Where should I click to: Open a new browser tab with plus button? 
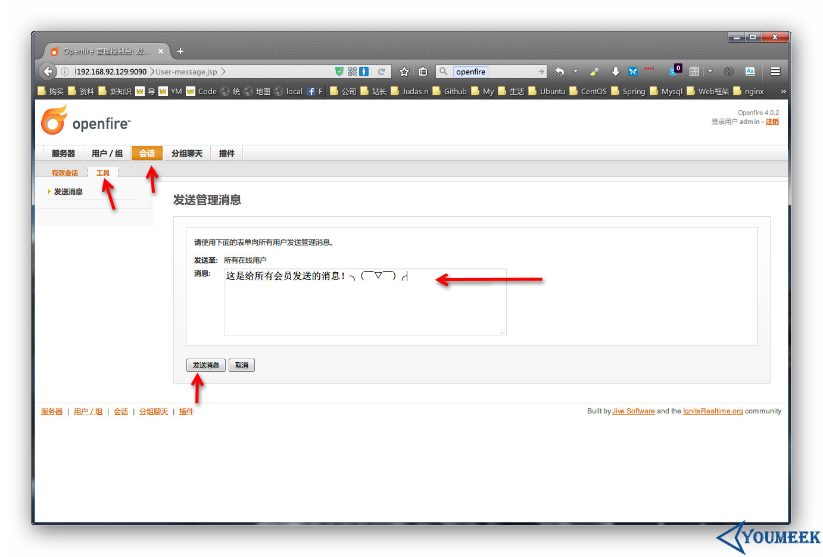pyautogui.click(x=180, y=51)
